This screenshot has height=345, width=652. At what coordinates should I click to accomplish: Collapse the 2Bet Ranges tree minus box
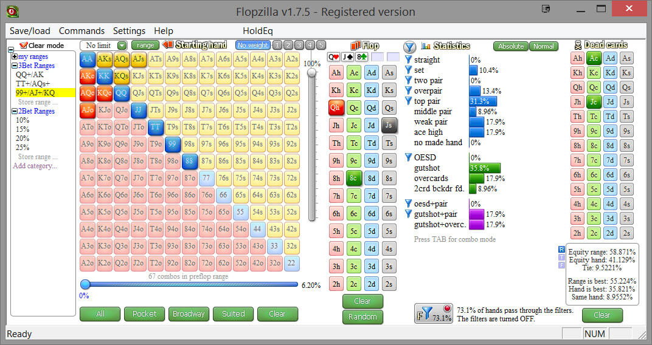(x=15, y=111)
